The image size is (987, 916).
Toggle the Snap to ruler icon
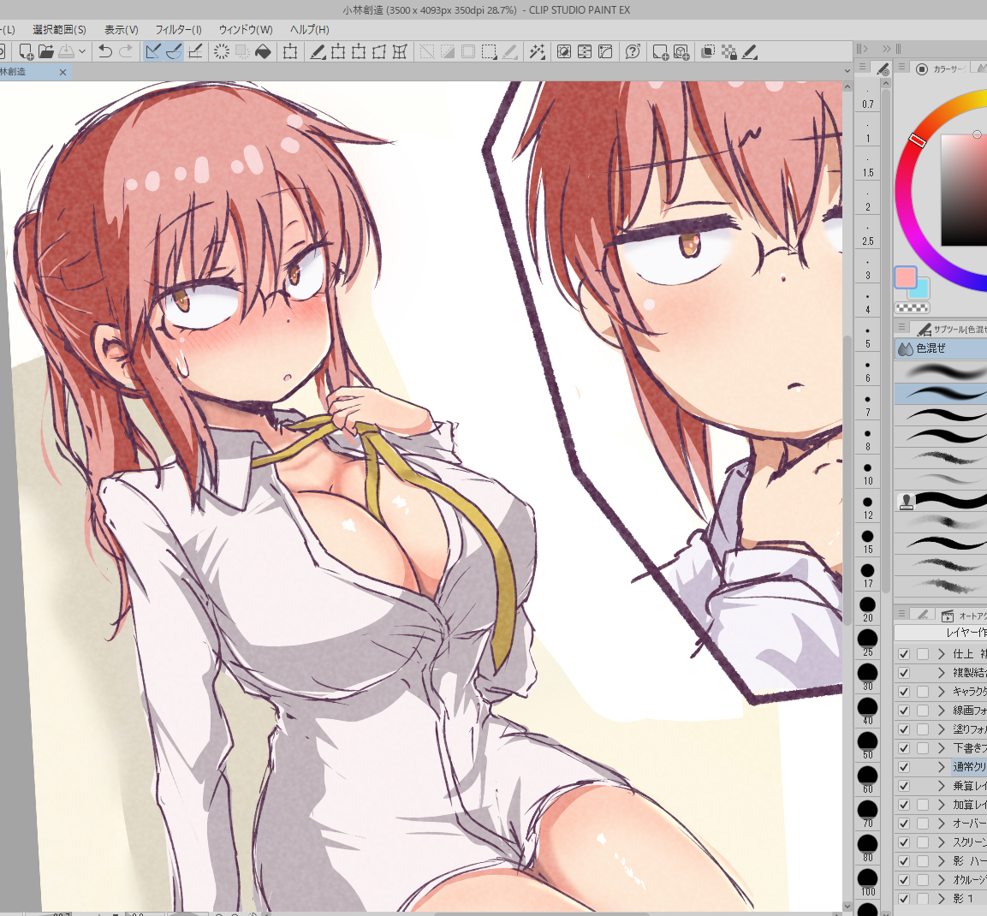(x=153, y=51)
